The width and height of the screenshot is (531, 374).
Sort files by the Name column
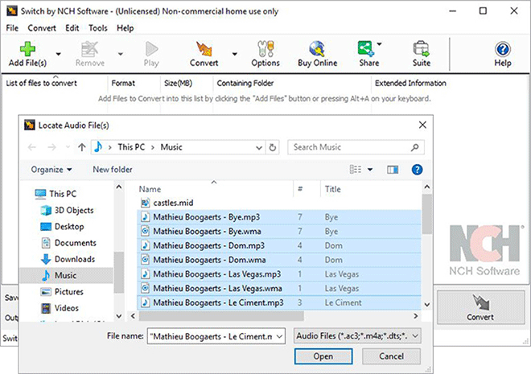click(215, 189)
